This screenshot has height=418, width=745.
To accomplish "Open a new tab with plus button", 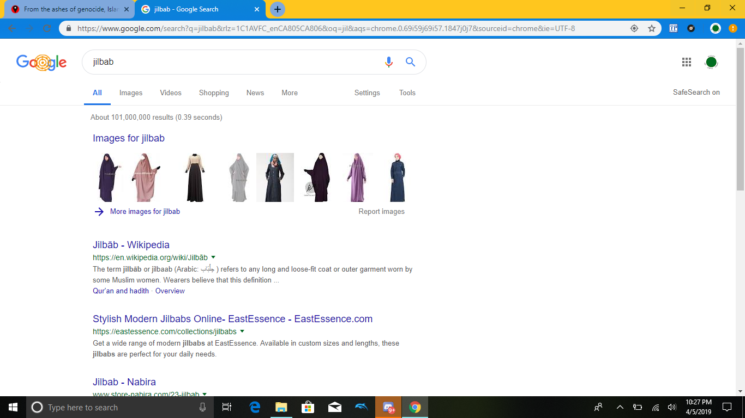I will click(278, 9).
